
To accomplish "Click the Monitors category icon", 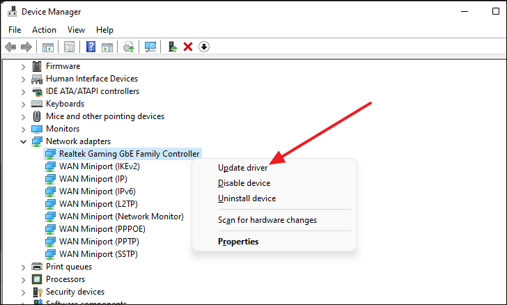I will click(x=37, y=129).
